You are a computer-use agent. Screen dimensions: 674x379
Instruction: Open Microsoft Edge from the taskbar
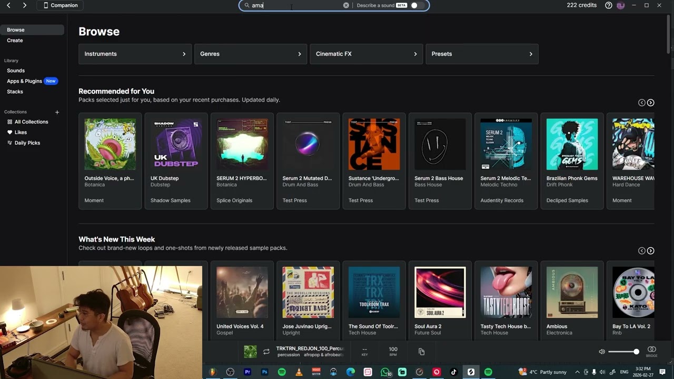(x=351, y=372)
